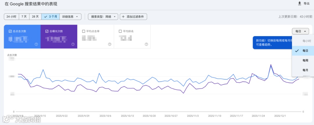Click the blue 新功能 tooltip banner
This screenshot has height=125, width=314.
(x=272, y=43)
